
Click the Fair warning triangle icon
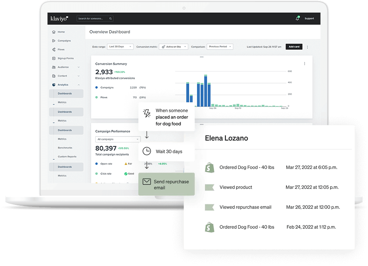[126, 164]
